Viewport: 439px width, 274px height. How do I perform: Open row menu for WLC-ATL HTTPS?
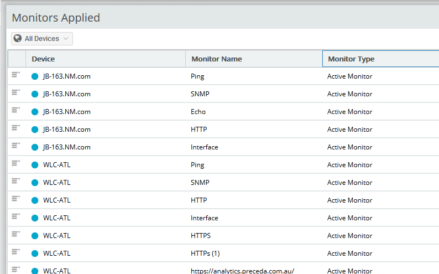coord(15,234)
